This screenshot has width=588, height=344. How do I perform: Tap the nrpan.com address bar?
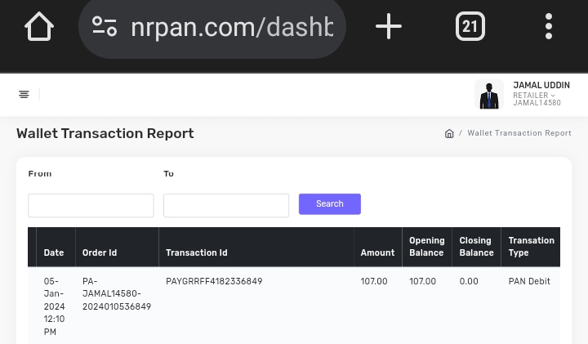231,28
